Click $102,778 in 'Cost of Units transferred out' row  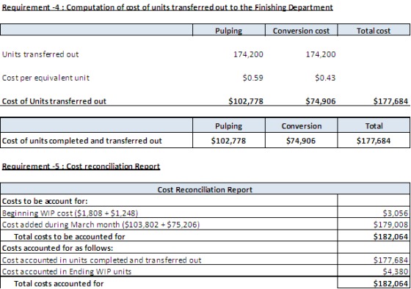[x=246, y=101]
